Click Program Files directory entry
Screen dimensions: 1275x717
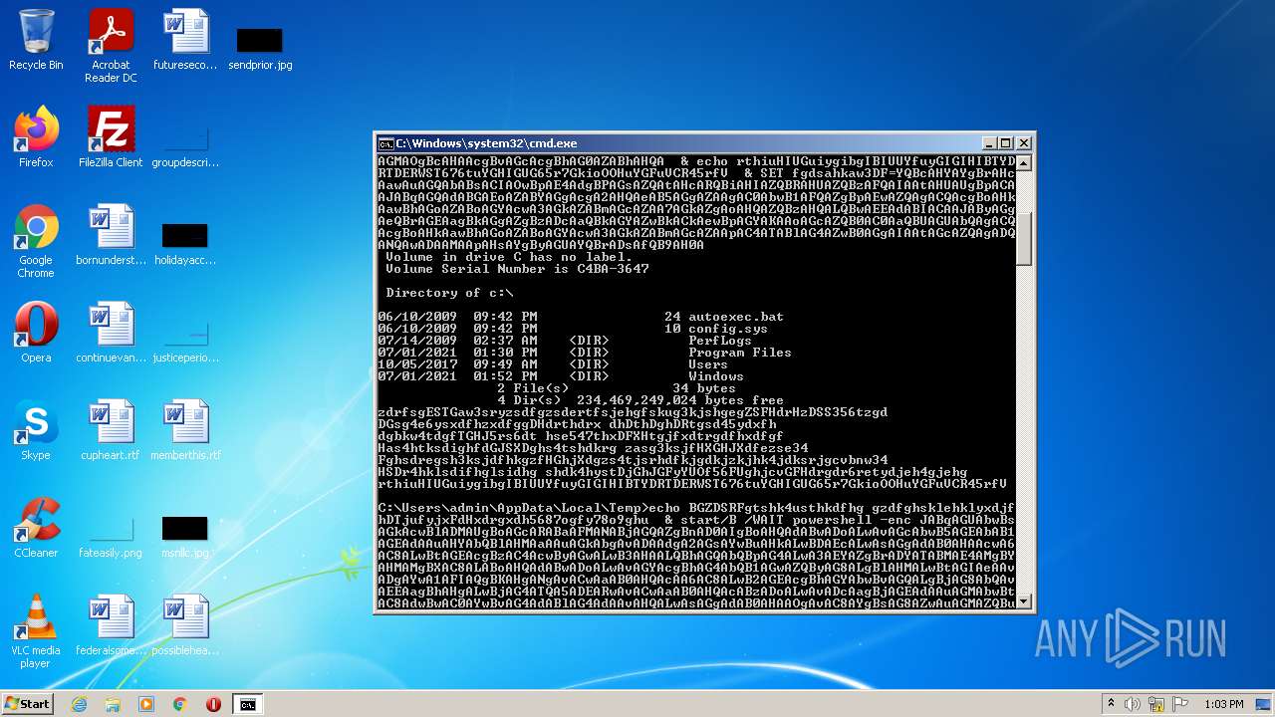coord(740,353)
